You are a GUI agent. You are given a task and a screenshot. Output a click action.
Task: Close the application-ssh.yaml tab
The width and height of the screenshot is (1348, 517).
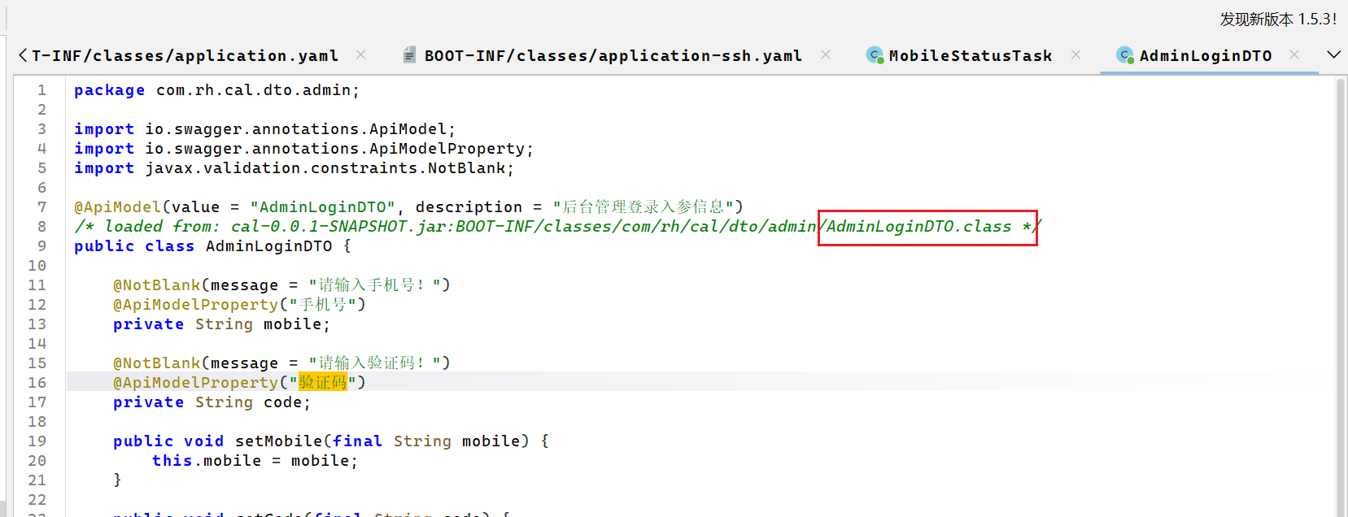(x=826, y=54)
